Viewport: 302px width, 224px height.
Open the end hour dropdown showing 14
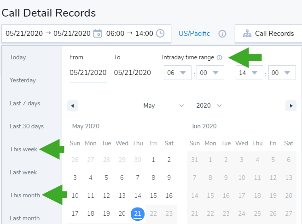[x=250, y=73]
